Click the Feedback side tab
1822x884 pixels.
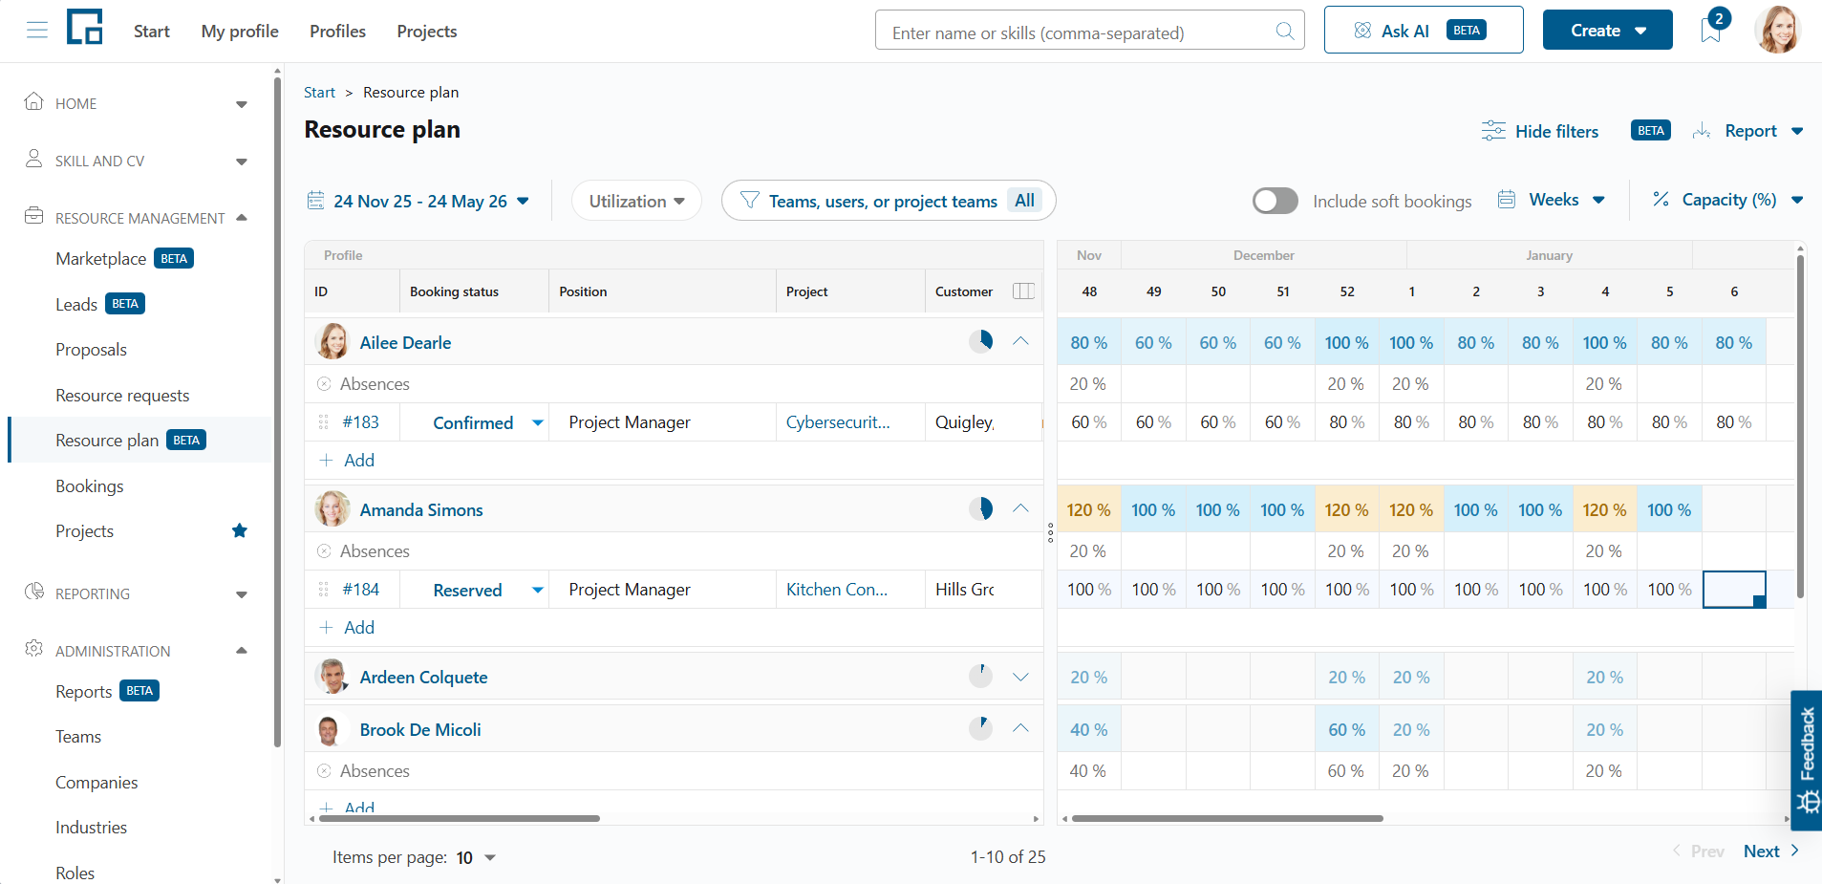[1807, 760]
